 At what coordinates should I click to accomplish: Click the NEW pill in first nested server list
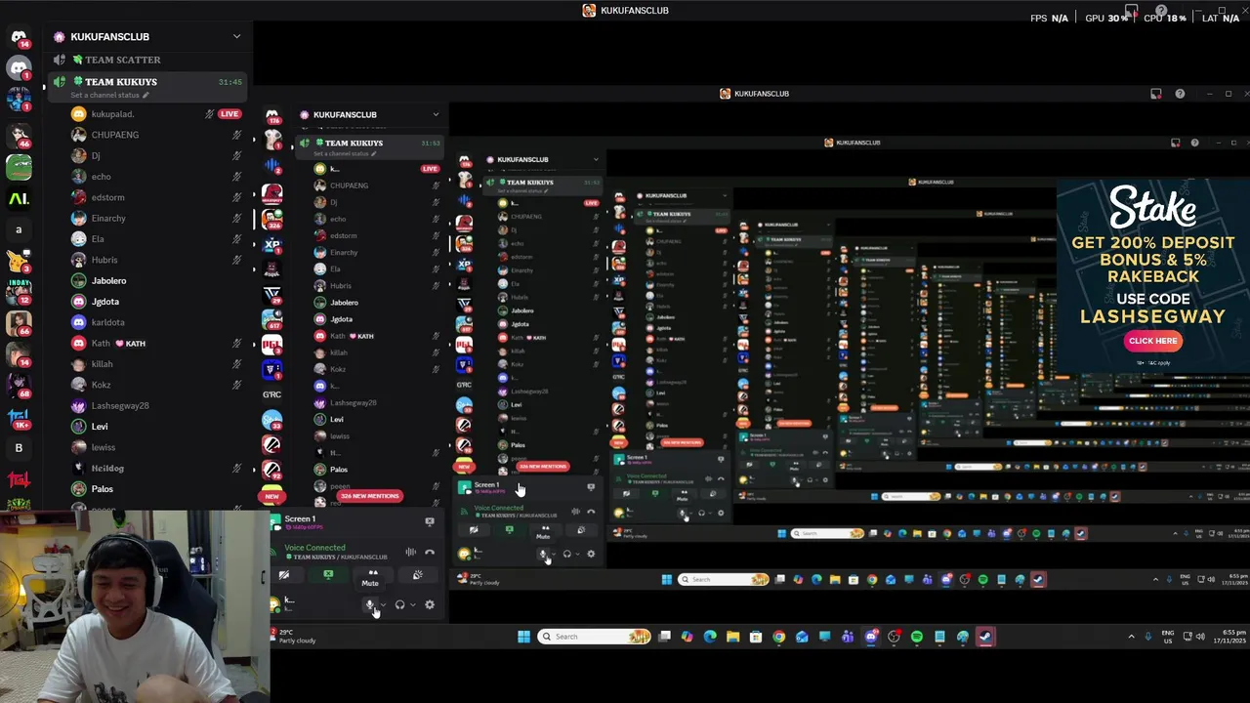click(272, 496)
